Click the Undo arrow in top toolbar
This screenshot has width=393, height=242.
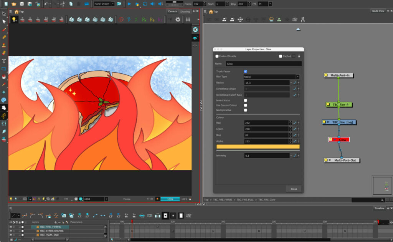pos(46,4)
